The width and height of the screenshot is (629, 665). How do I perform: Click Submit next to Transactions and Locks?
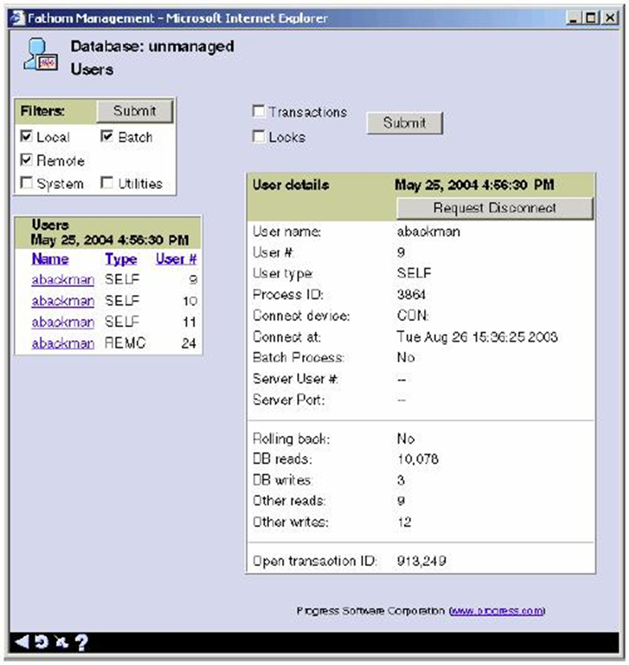point(405,123)
